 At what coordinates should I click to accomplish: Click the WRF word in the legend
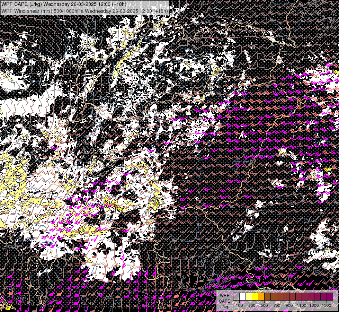click(224, 296)
